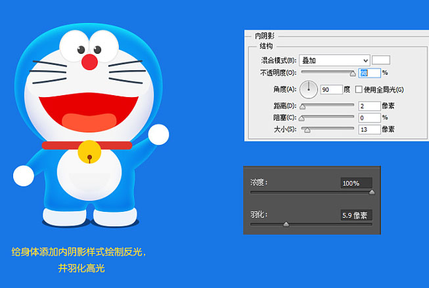Click the 大小 size slider handle

(x=307, y=130)
